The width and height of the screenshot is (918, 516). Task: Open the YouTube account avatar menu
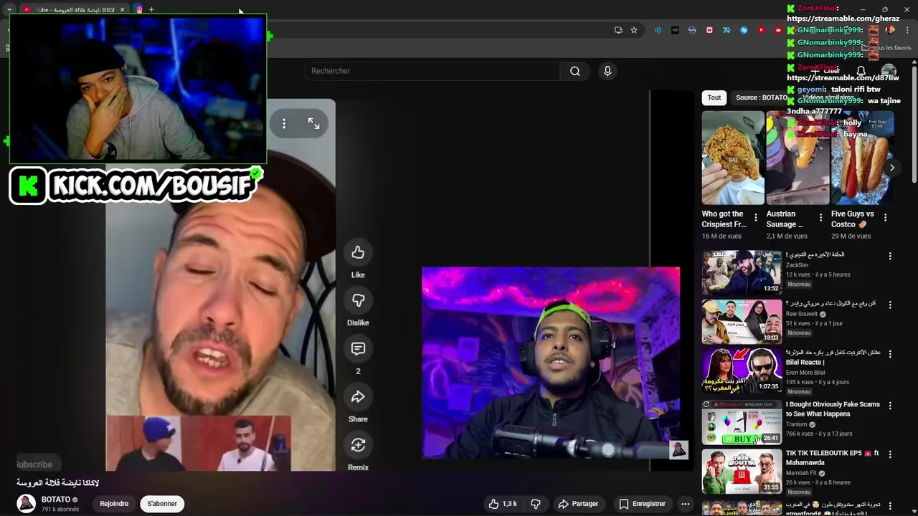[x=889, y=72]
